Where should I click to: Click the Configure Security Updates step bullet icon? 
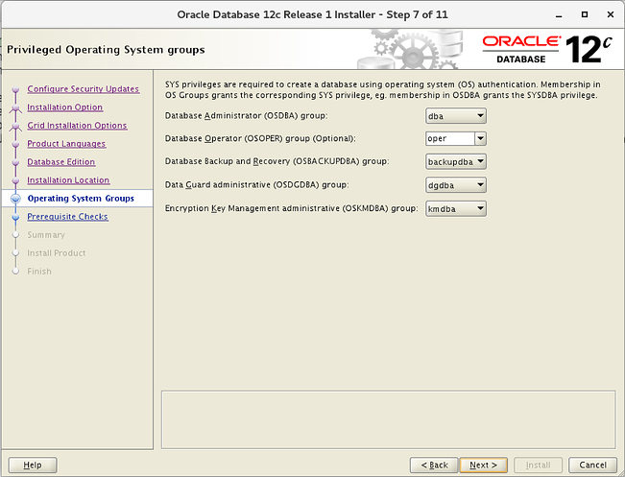coord(15,89)
